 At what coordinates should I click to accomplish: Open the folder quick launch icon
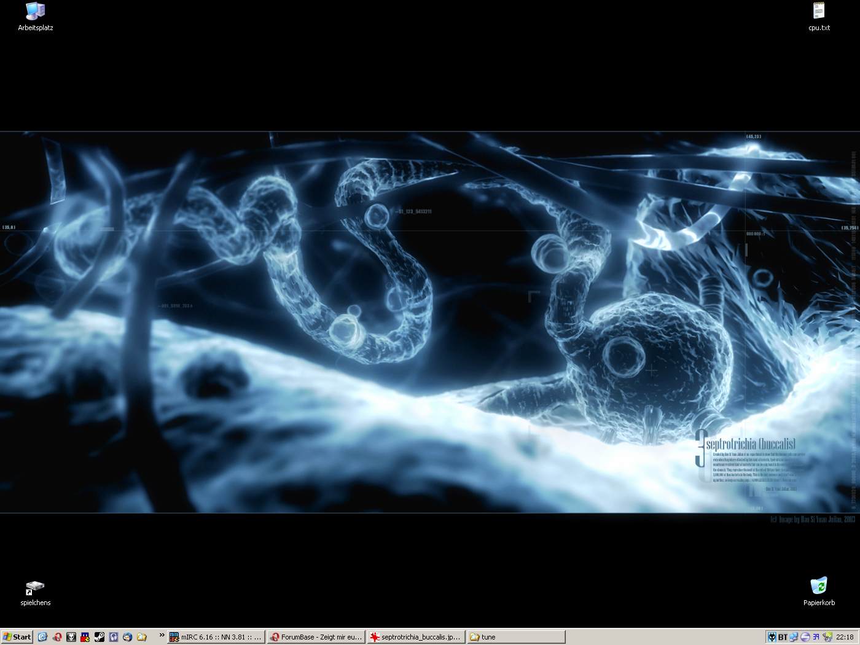(141, 637)
